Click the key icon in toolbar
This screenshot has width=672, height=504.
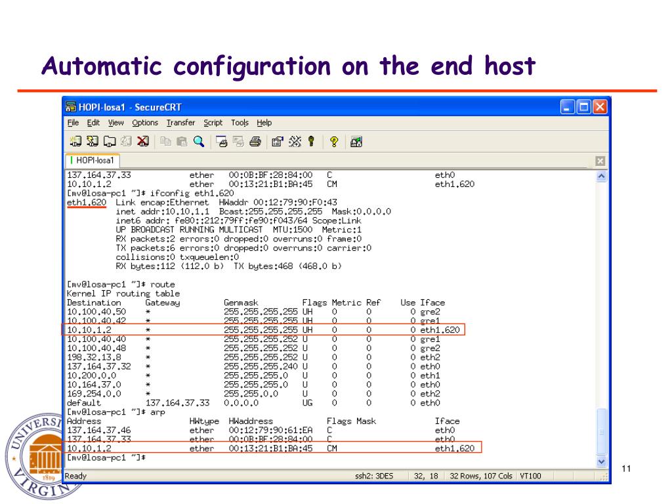click(x=310, y=140)
